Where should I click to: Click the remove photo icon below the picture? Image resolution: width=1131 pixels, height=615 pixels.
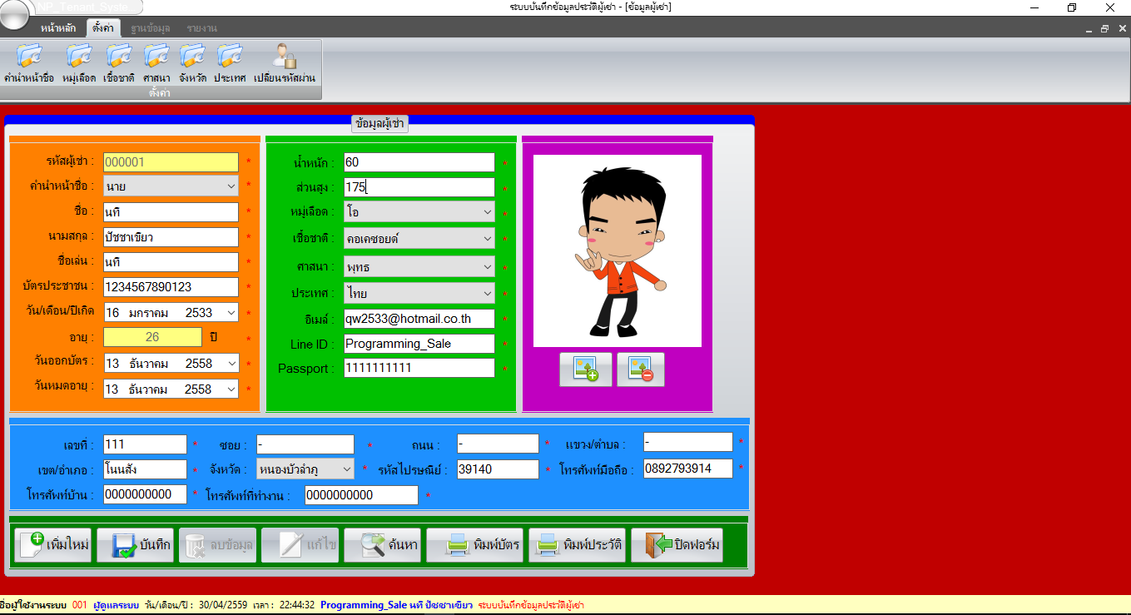pyautogui.click(x=640, y=369)
